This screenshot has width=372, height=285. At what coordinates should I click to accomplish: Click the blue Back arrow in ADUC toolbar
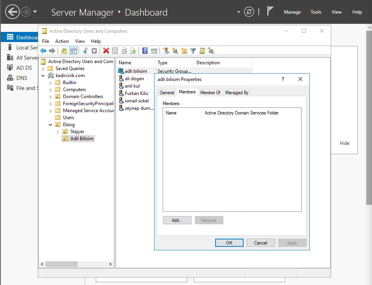click(43, 51)
